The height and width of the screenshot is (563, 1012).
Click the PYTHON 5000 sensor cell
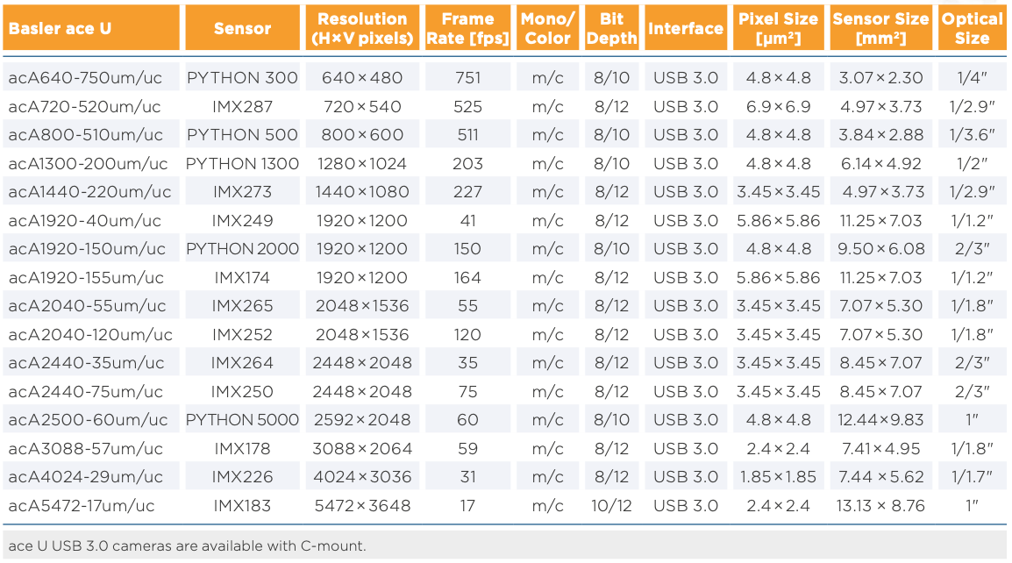click(242, 420)
